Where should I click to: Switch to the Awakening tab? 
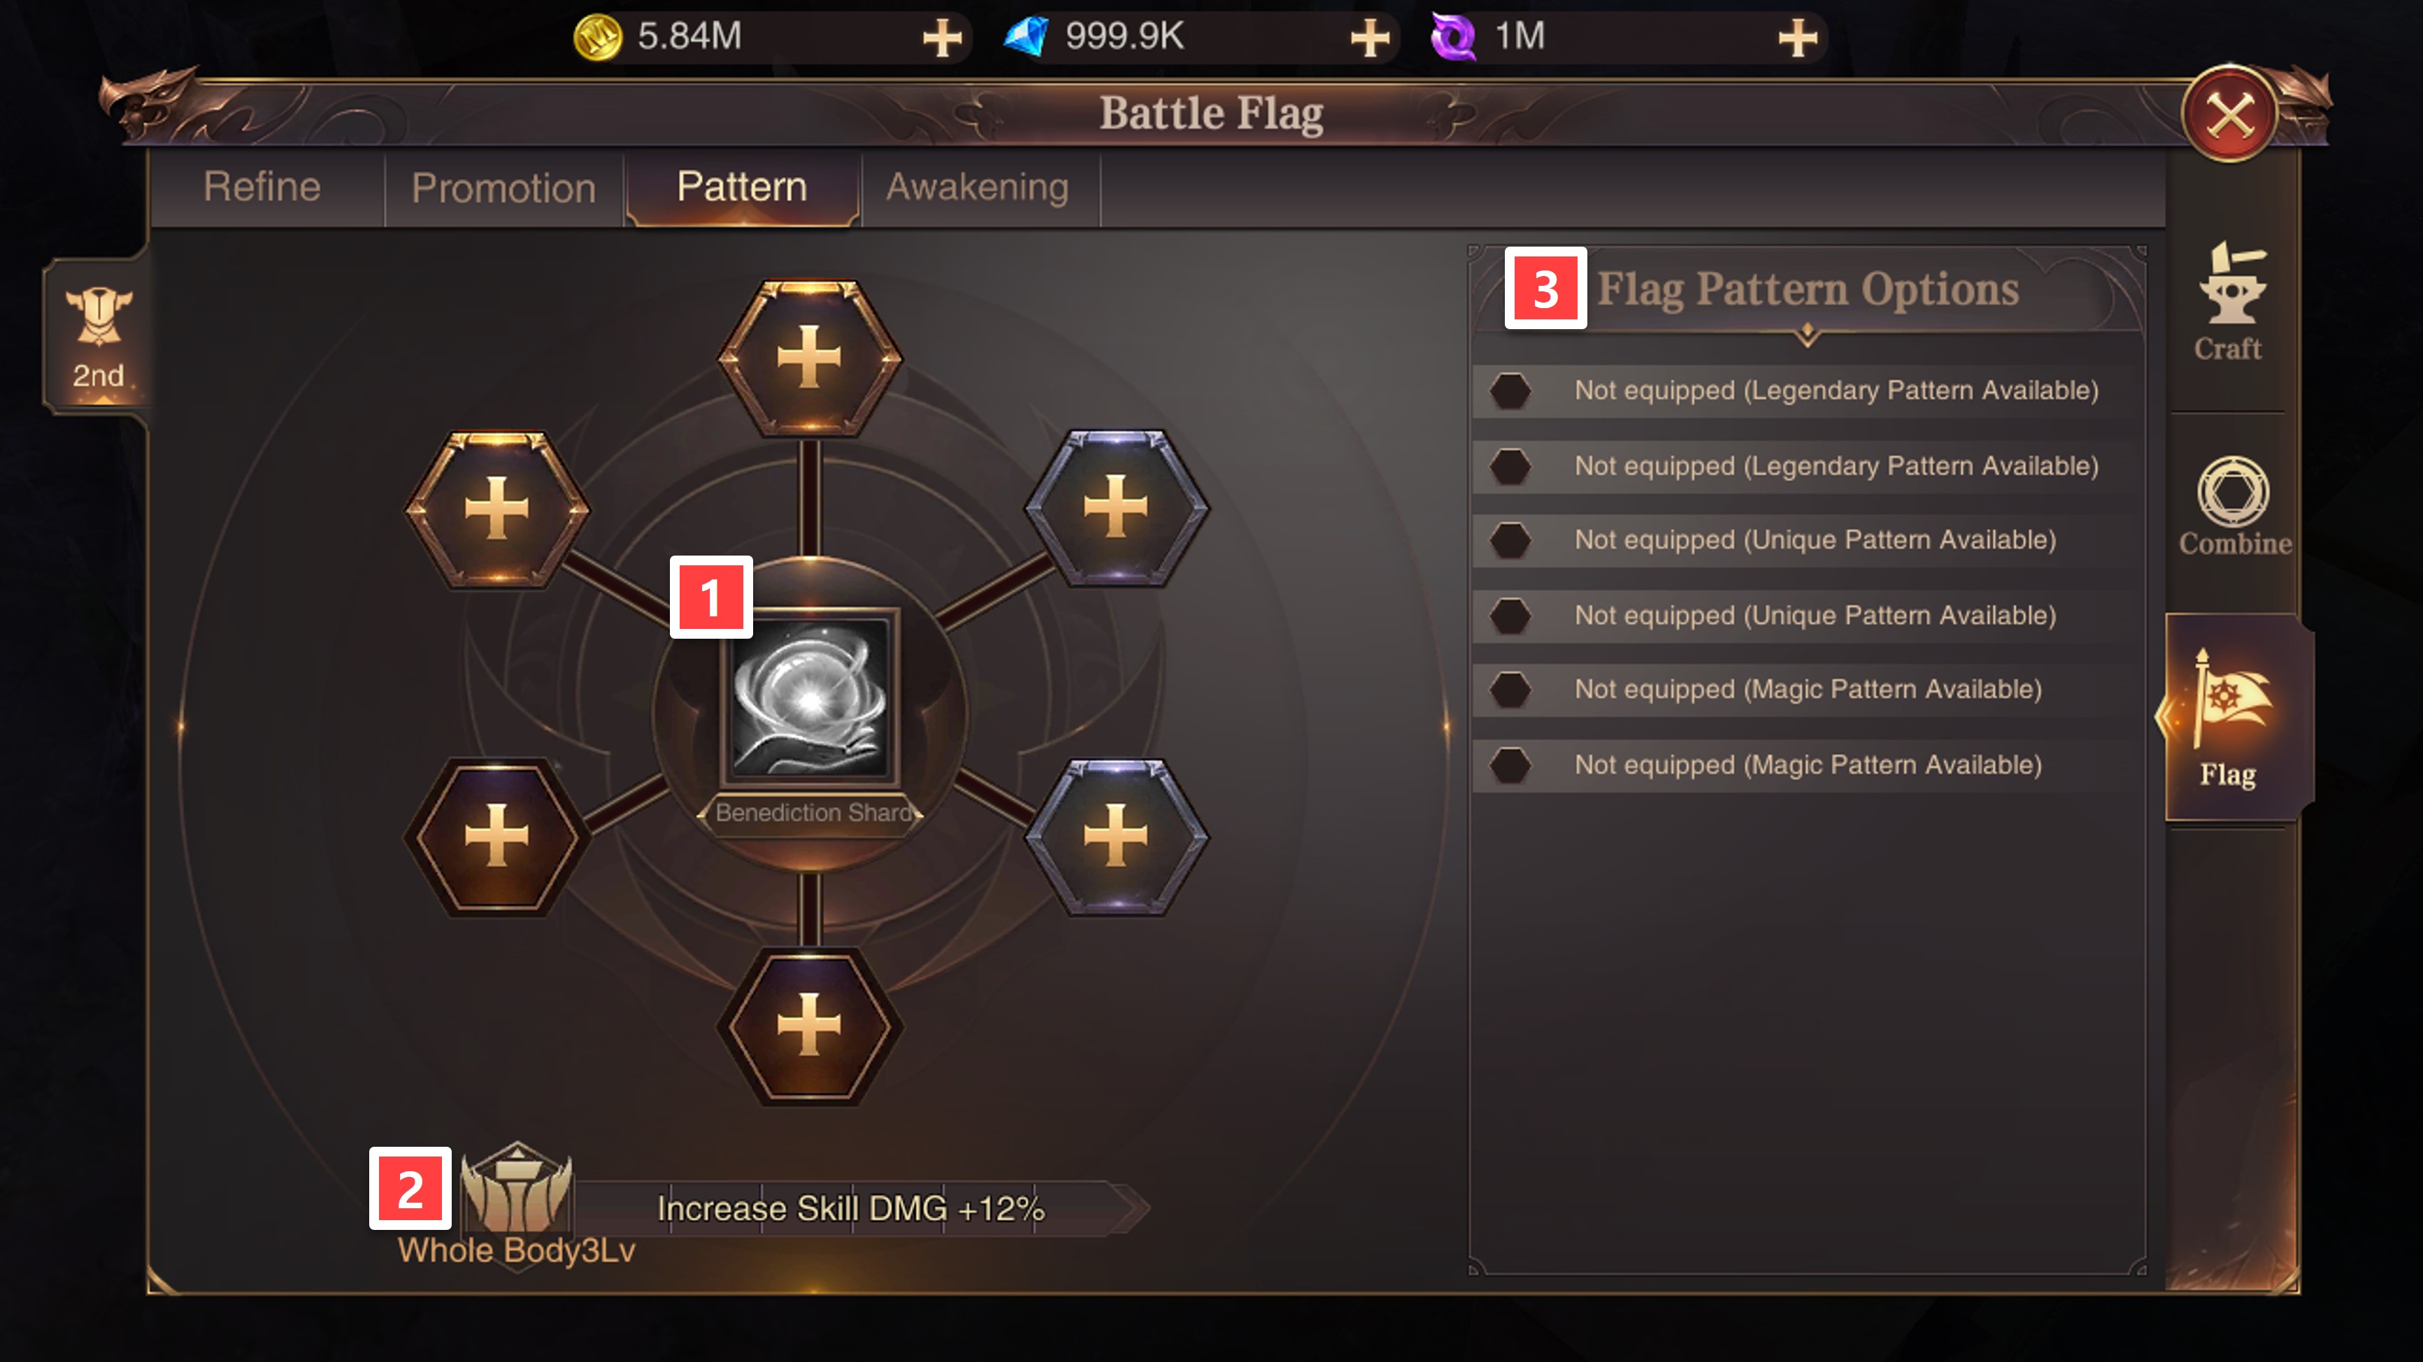(x=978, y=187)
